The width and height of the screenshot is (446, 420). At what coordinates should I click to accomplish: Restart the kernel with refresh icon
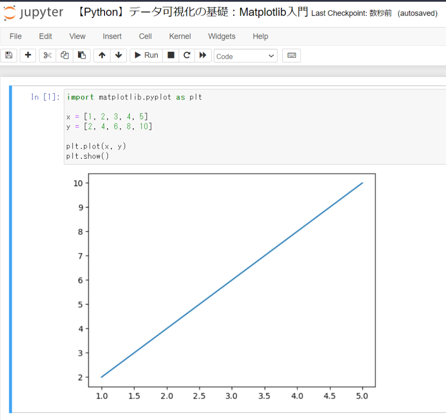pyautogui.click(x=186, y=55)
